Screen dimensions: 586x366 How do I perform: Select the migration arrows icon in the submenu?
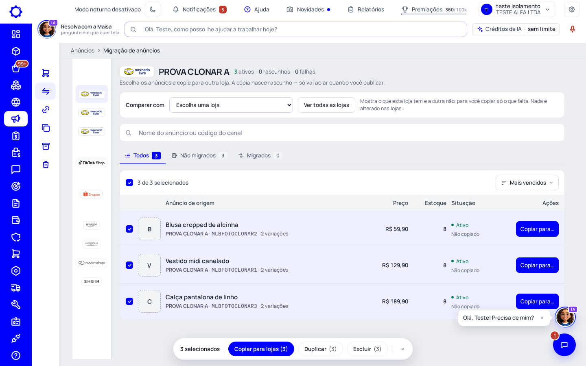click(46, 91)
